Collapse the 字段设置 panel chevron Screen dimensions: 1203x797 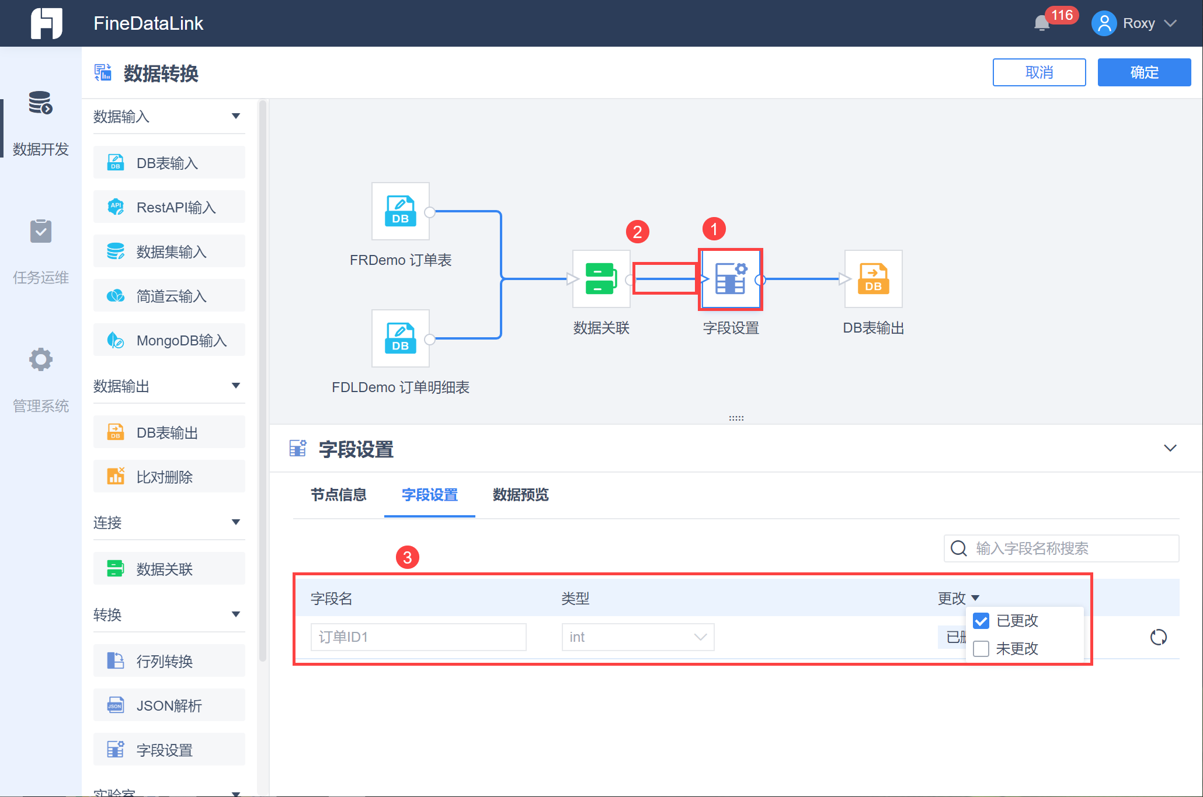[x=1170, y=448]
